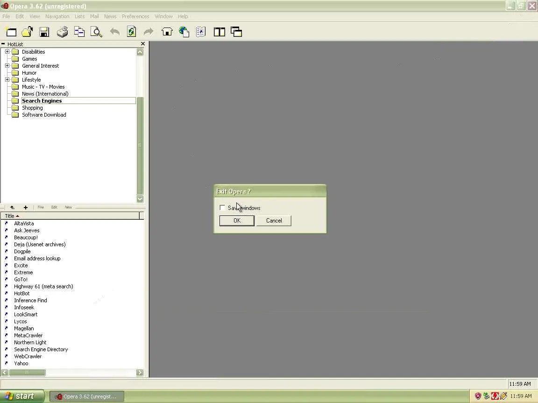Open the Help menu
538x403 pixels.
point(183,16)
